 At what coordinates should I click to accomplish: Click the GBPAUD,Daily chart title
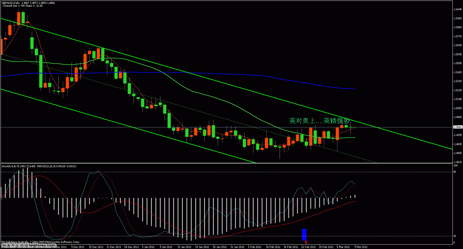pos(11,3)
